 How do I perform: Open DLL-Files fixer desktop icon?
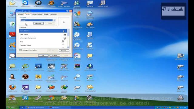(x=25, y=89)
